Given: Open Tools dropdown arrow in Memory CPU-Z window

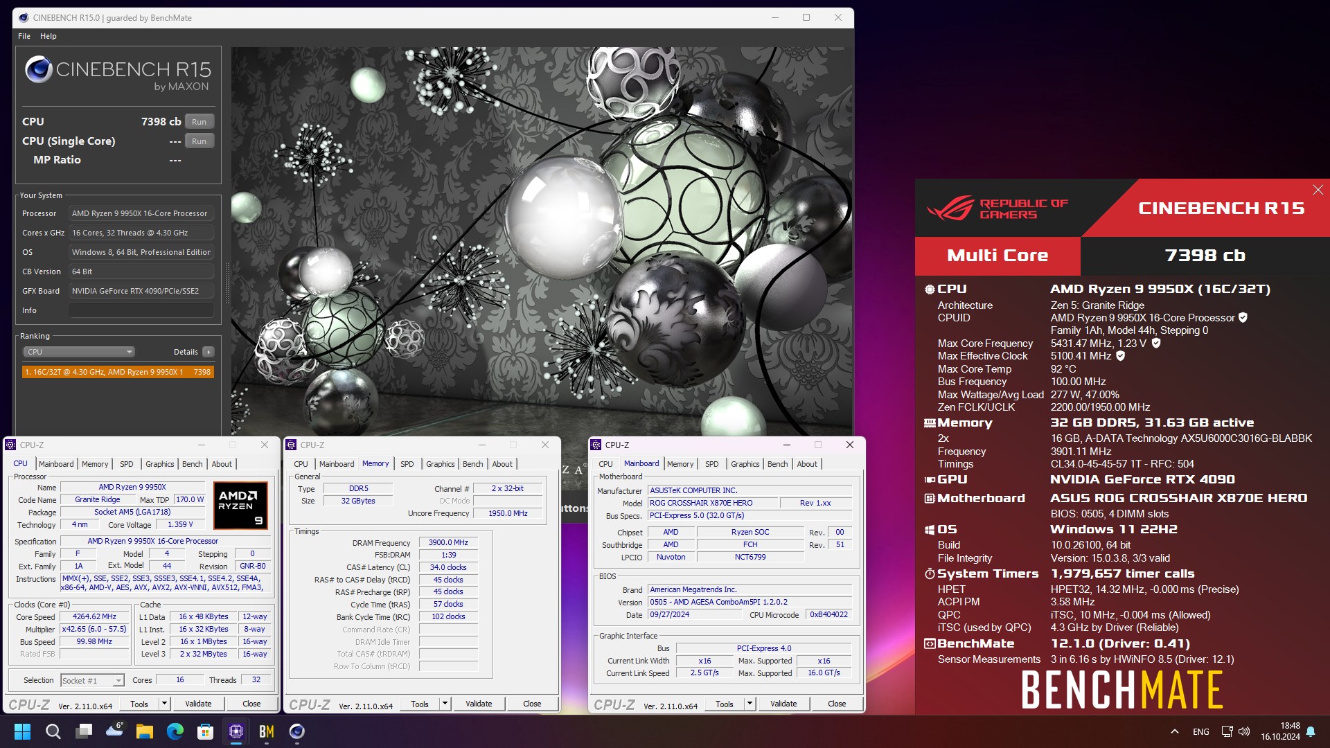Looking at the screenshot, I should click(445, 704).
